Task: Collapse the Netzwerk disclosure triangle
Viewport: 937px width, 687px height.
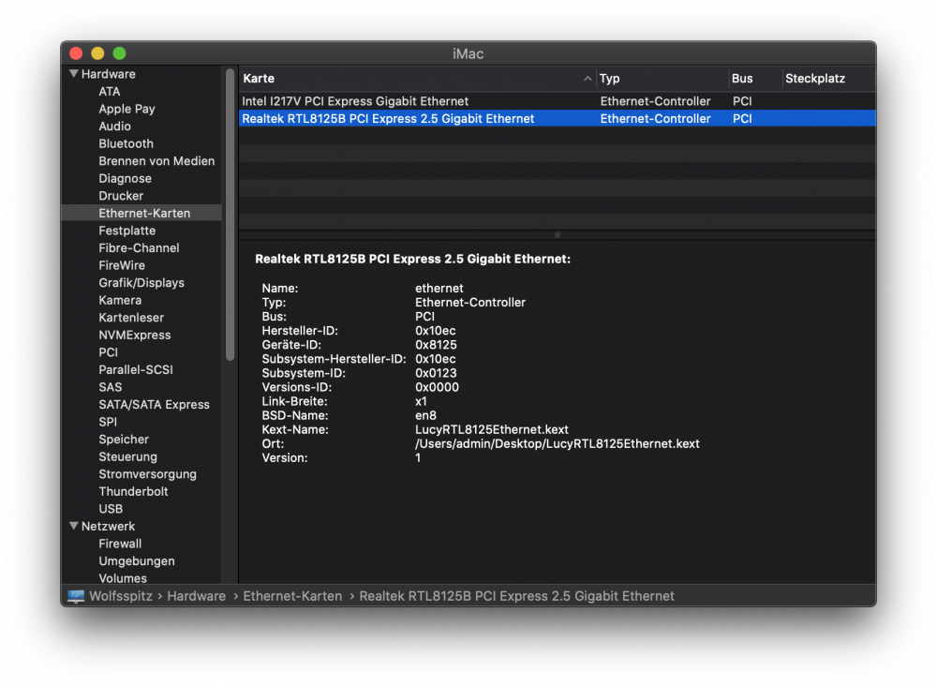Action: [74, 526]
